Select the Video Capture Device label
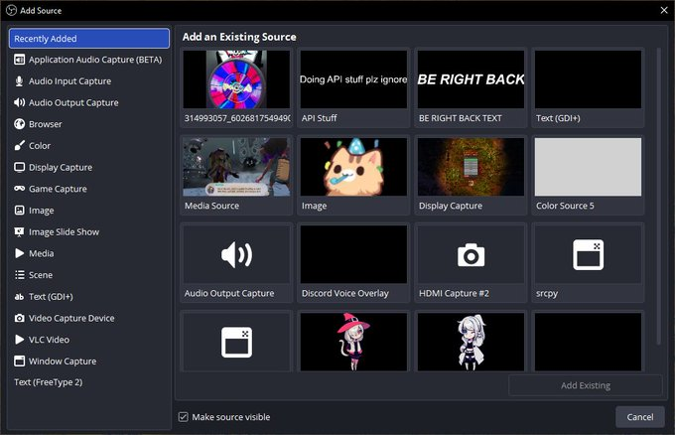The height and width of the screenshot is (435, 675). (x=71, y=318)
